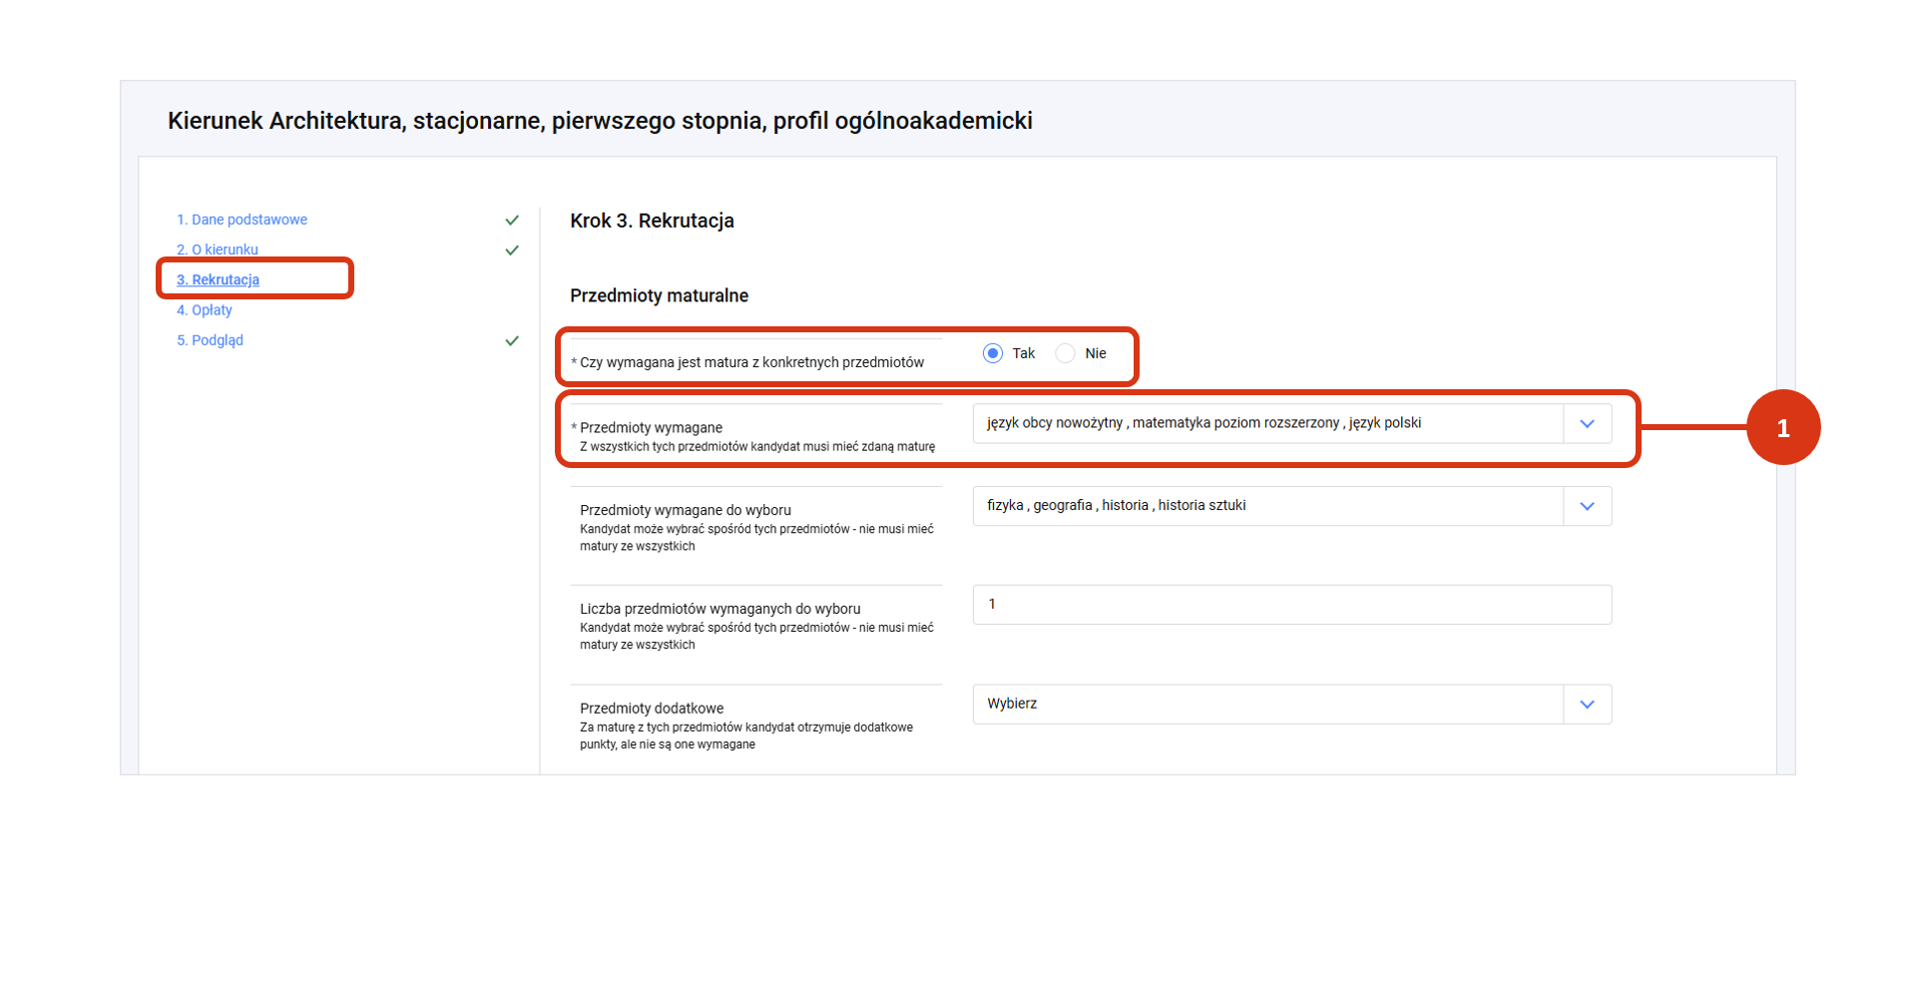Screen dimensions: 1915x986
Task: Click the Tak label text
Action: pyautogui.click(x=1023, y=353)
